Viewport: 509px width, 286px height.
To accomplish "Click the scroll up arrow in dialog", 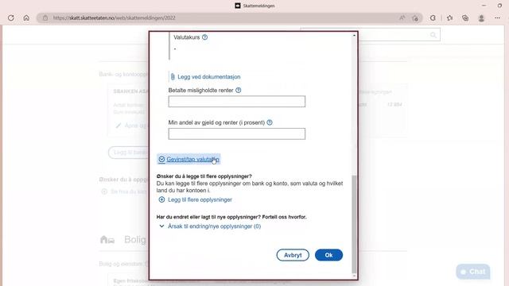I will point(354,35).
